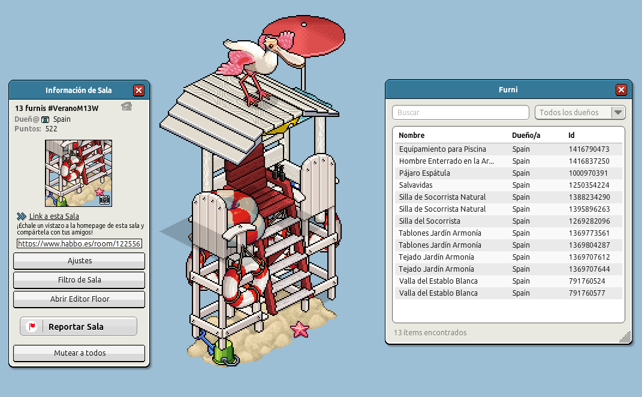Select Tejado Jardín Armonía row 1369707612
The width and height of the screenshot is (642, 397).
coord(508,257)
